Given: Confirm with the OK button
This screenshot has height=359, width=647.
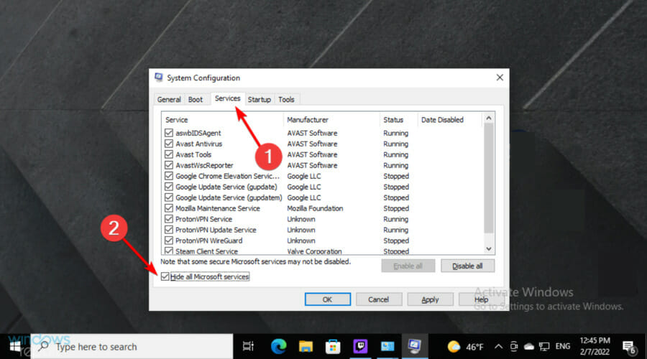Looking at the screenshot, I should 327,299.
